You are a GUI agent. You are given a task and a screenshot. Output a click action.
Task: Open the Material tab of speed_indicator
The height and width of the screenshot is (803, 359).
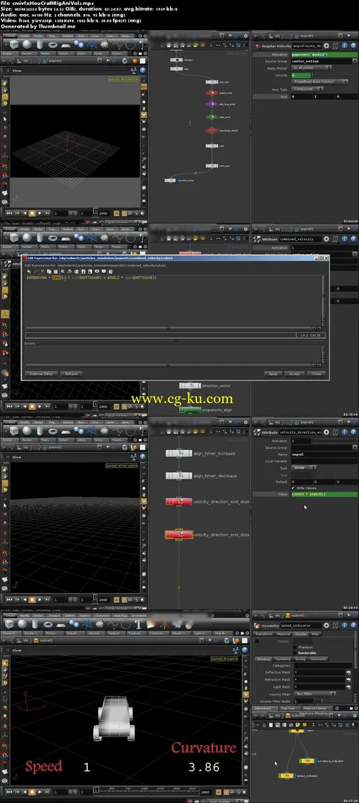[x=284, y=634]
